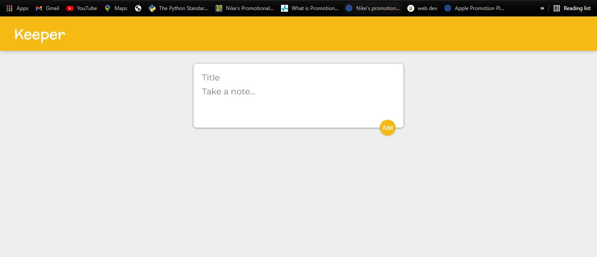Click the Keeper logo heading
The width and height of the screenshot is (597, 257).
[39, 34]
